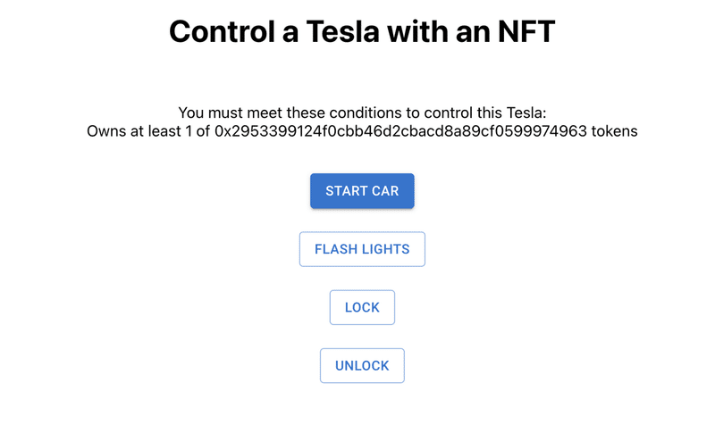Choose the outlined button above UNLOCK
The height and width of the screenshot is (442, 715).
[362, 307]
